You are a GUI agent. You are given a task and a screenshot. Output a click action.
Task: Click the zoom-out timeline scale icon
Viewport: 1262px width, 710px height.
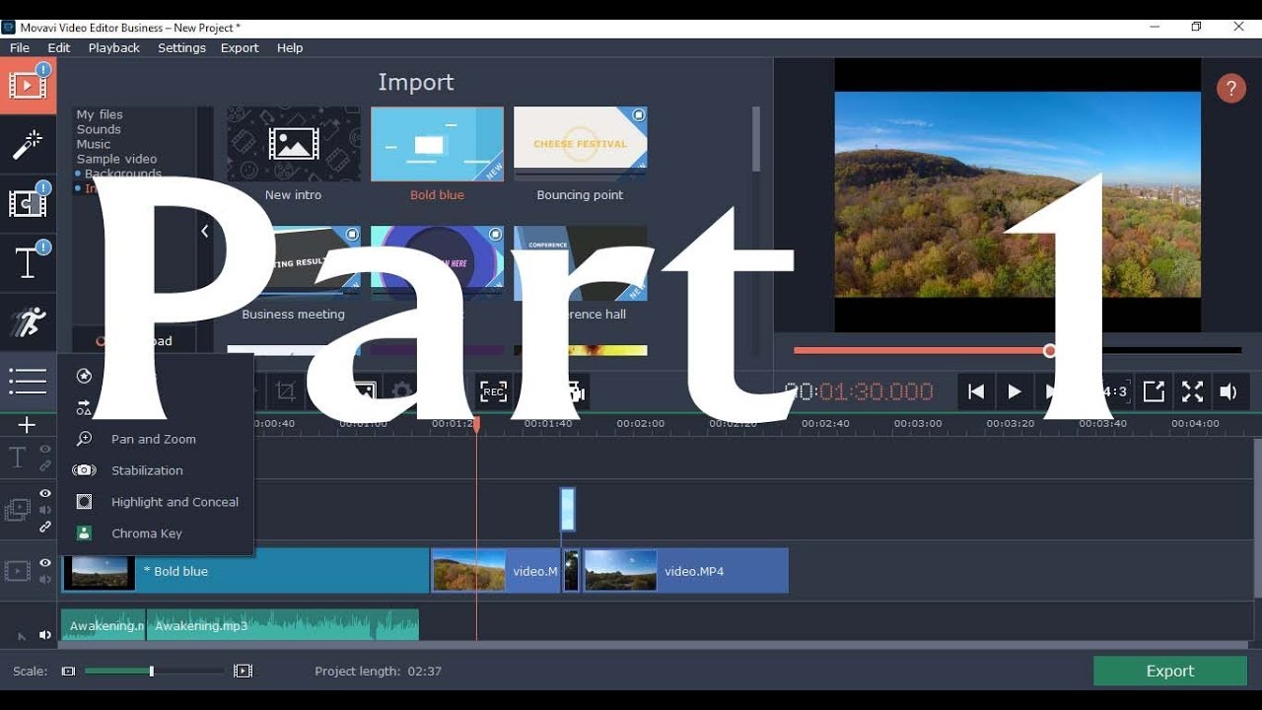pos(68,672)
